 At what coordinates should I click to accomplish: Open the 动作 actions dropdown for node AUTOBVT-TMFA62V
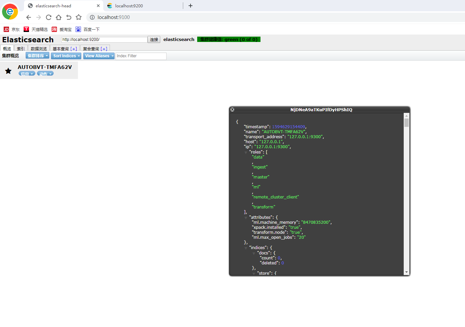coord(45,74)
